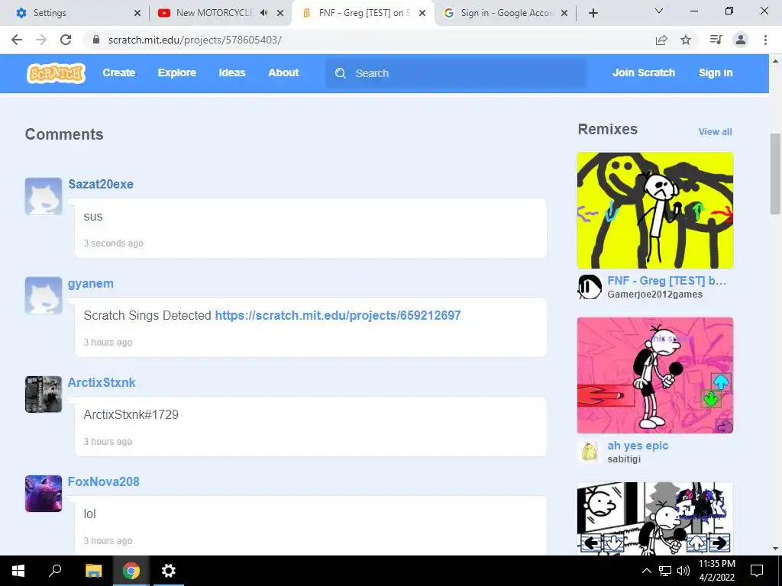
Task: Open 'ah yes epic' remix title
Action: coord(638,446)
